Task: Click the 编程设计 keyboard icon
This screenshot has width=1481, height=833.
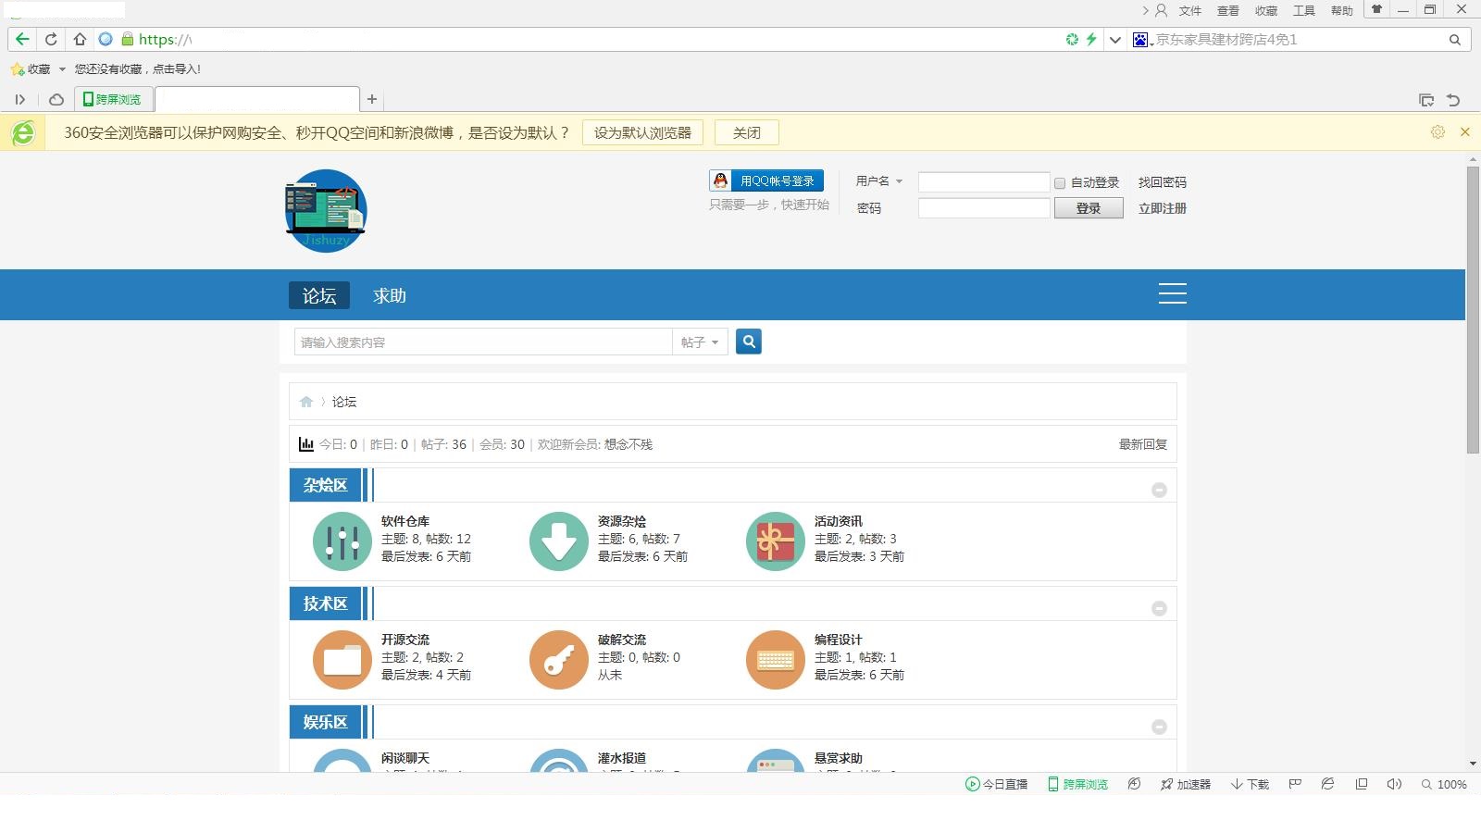Action: point(775,659)
